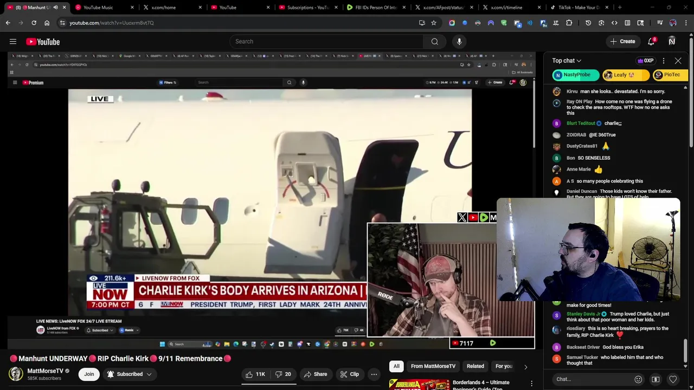
Task: Switch to the Subscriptions - YouTube tab
Action: (x=306, y=8)
